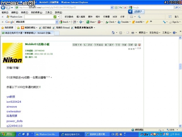Click 個人檔案 in Windows Live toolbar

[81, 17]
